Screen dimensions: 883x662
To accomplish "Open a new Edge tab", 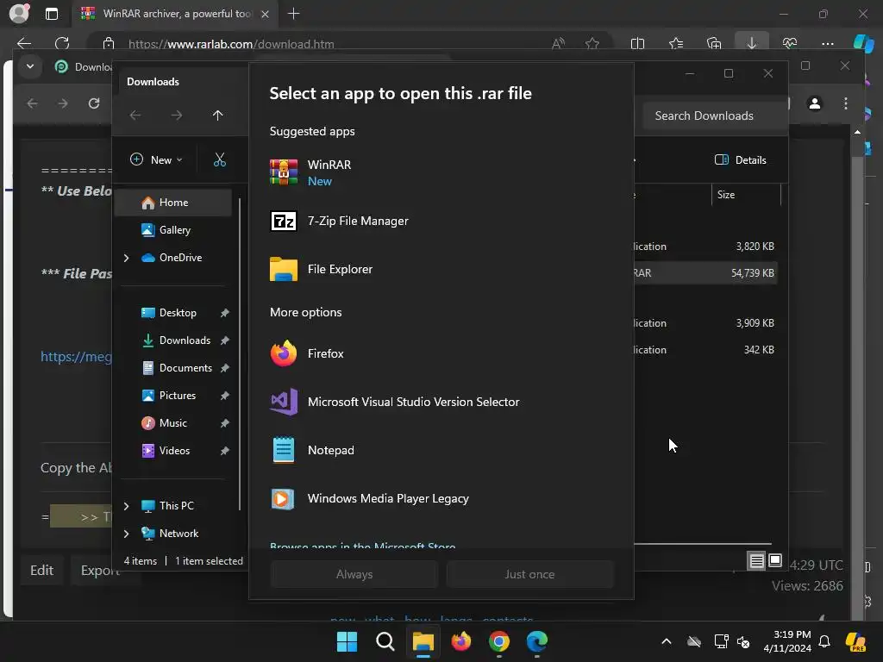I will tap(293, 14).
